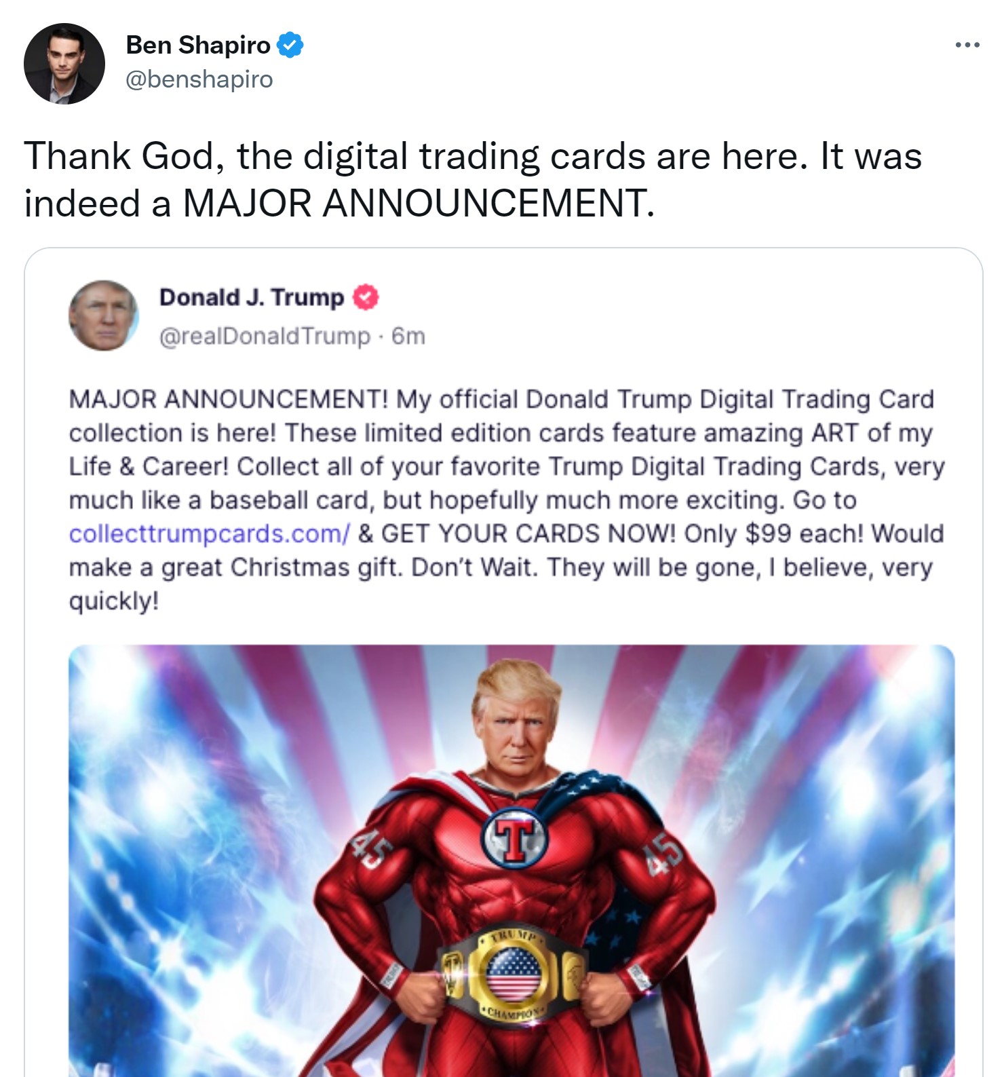Open the @realDonaldTrump handle link
Viewport: 1004px width, 1077px height.
coord(265,336)
